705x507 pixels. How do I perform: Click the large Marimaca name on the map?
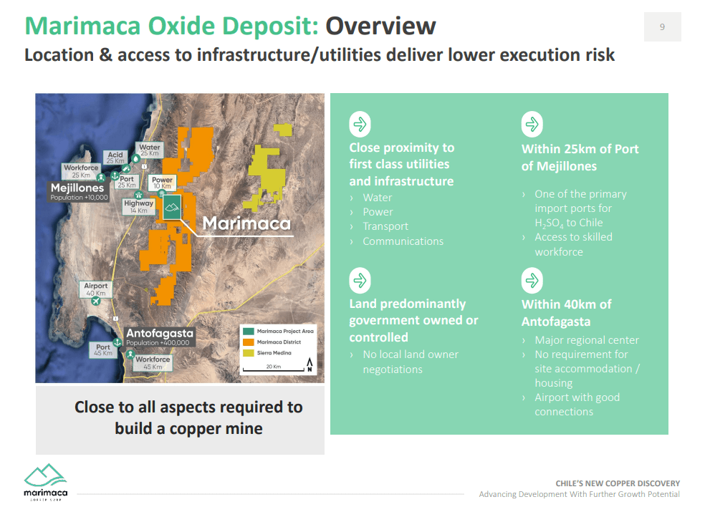(246, 223)
